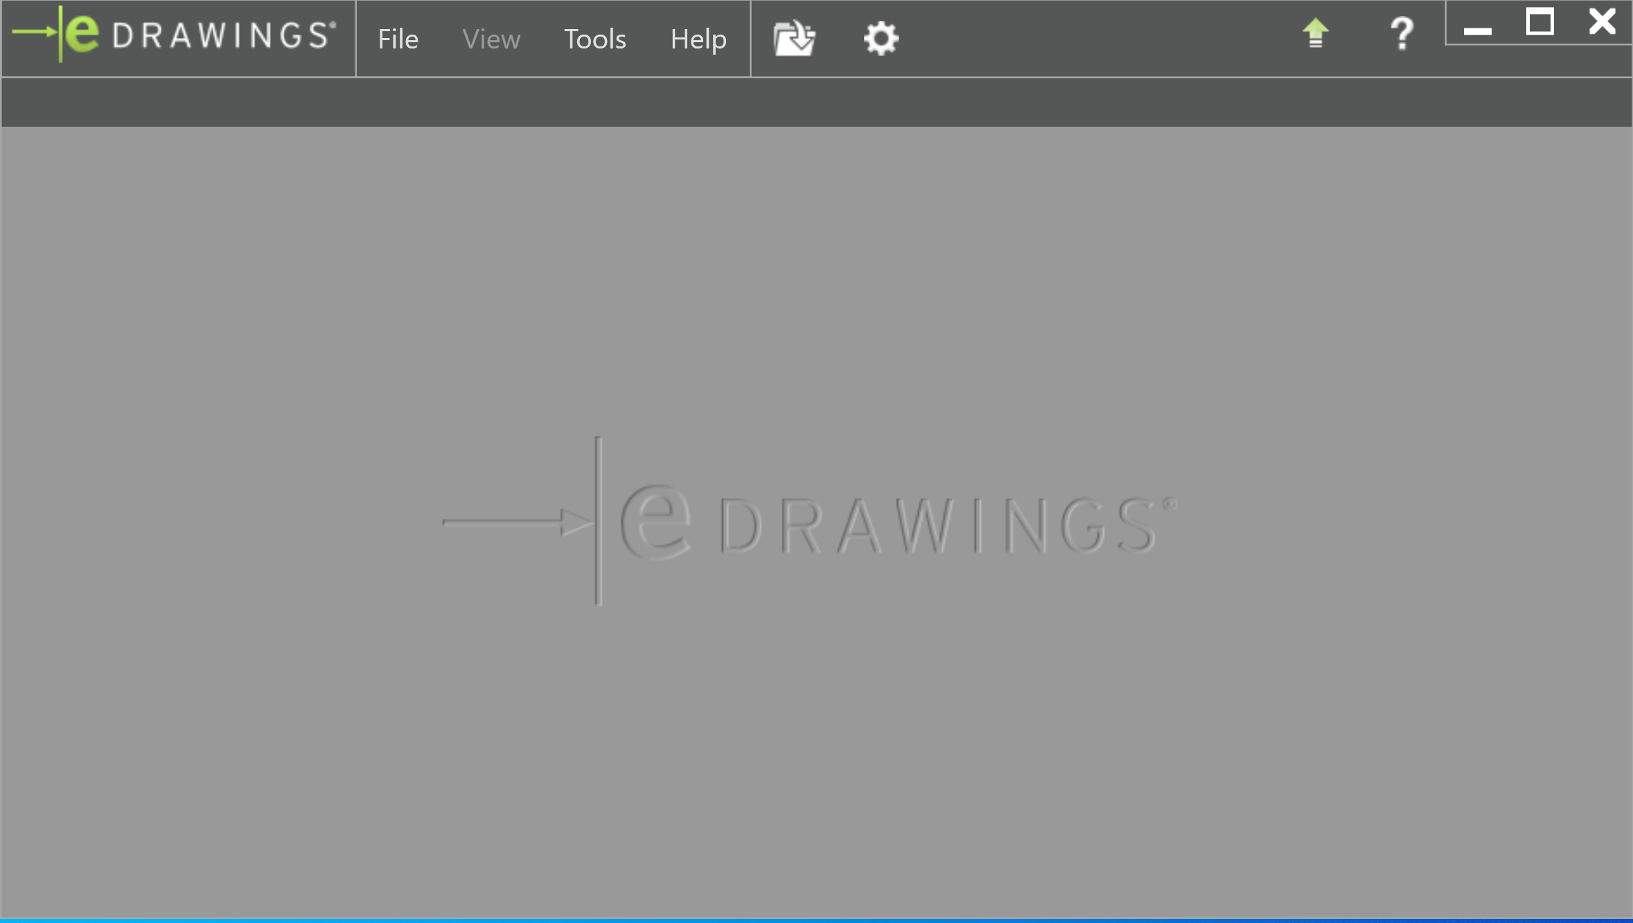Open the Tools menu
The width and height of the screenshot is (1633, 923).
click(x=594, y=39)
